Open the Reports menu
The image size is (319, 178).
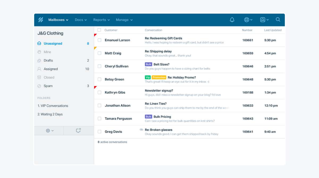coord(101,20)
